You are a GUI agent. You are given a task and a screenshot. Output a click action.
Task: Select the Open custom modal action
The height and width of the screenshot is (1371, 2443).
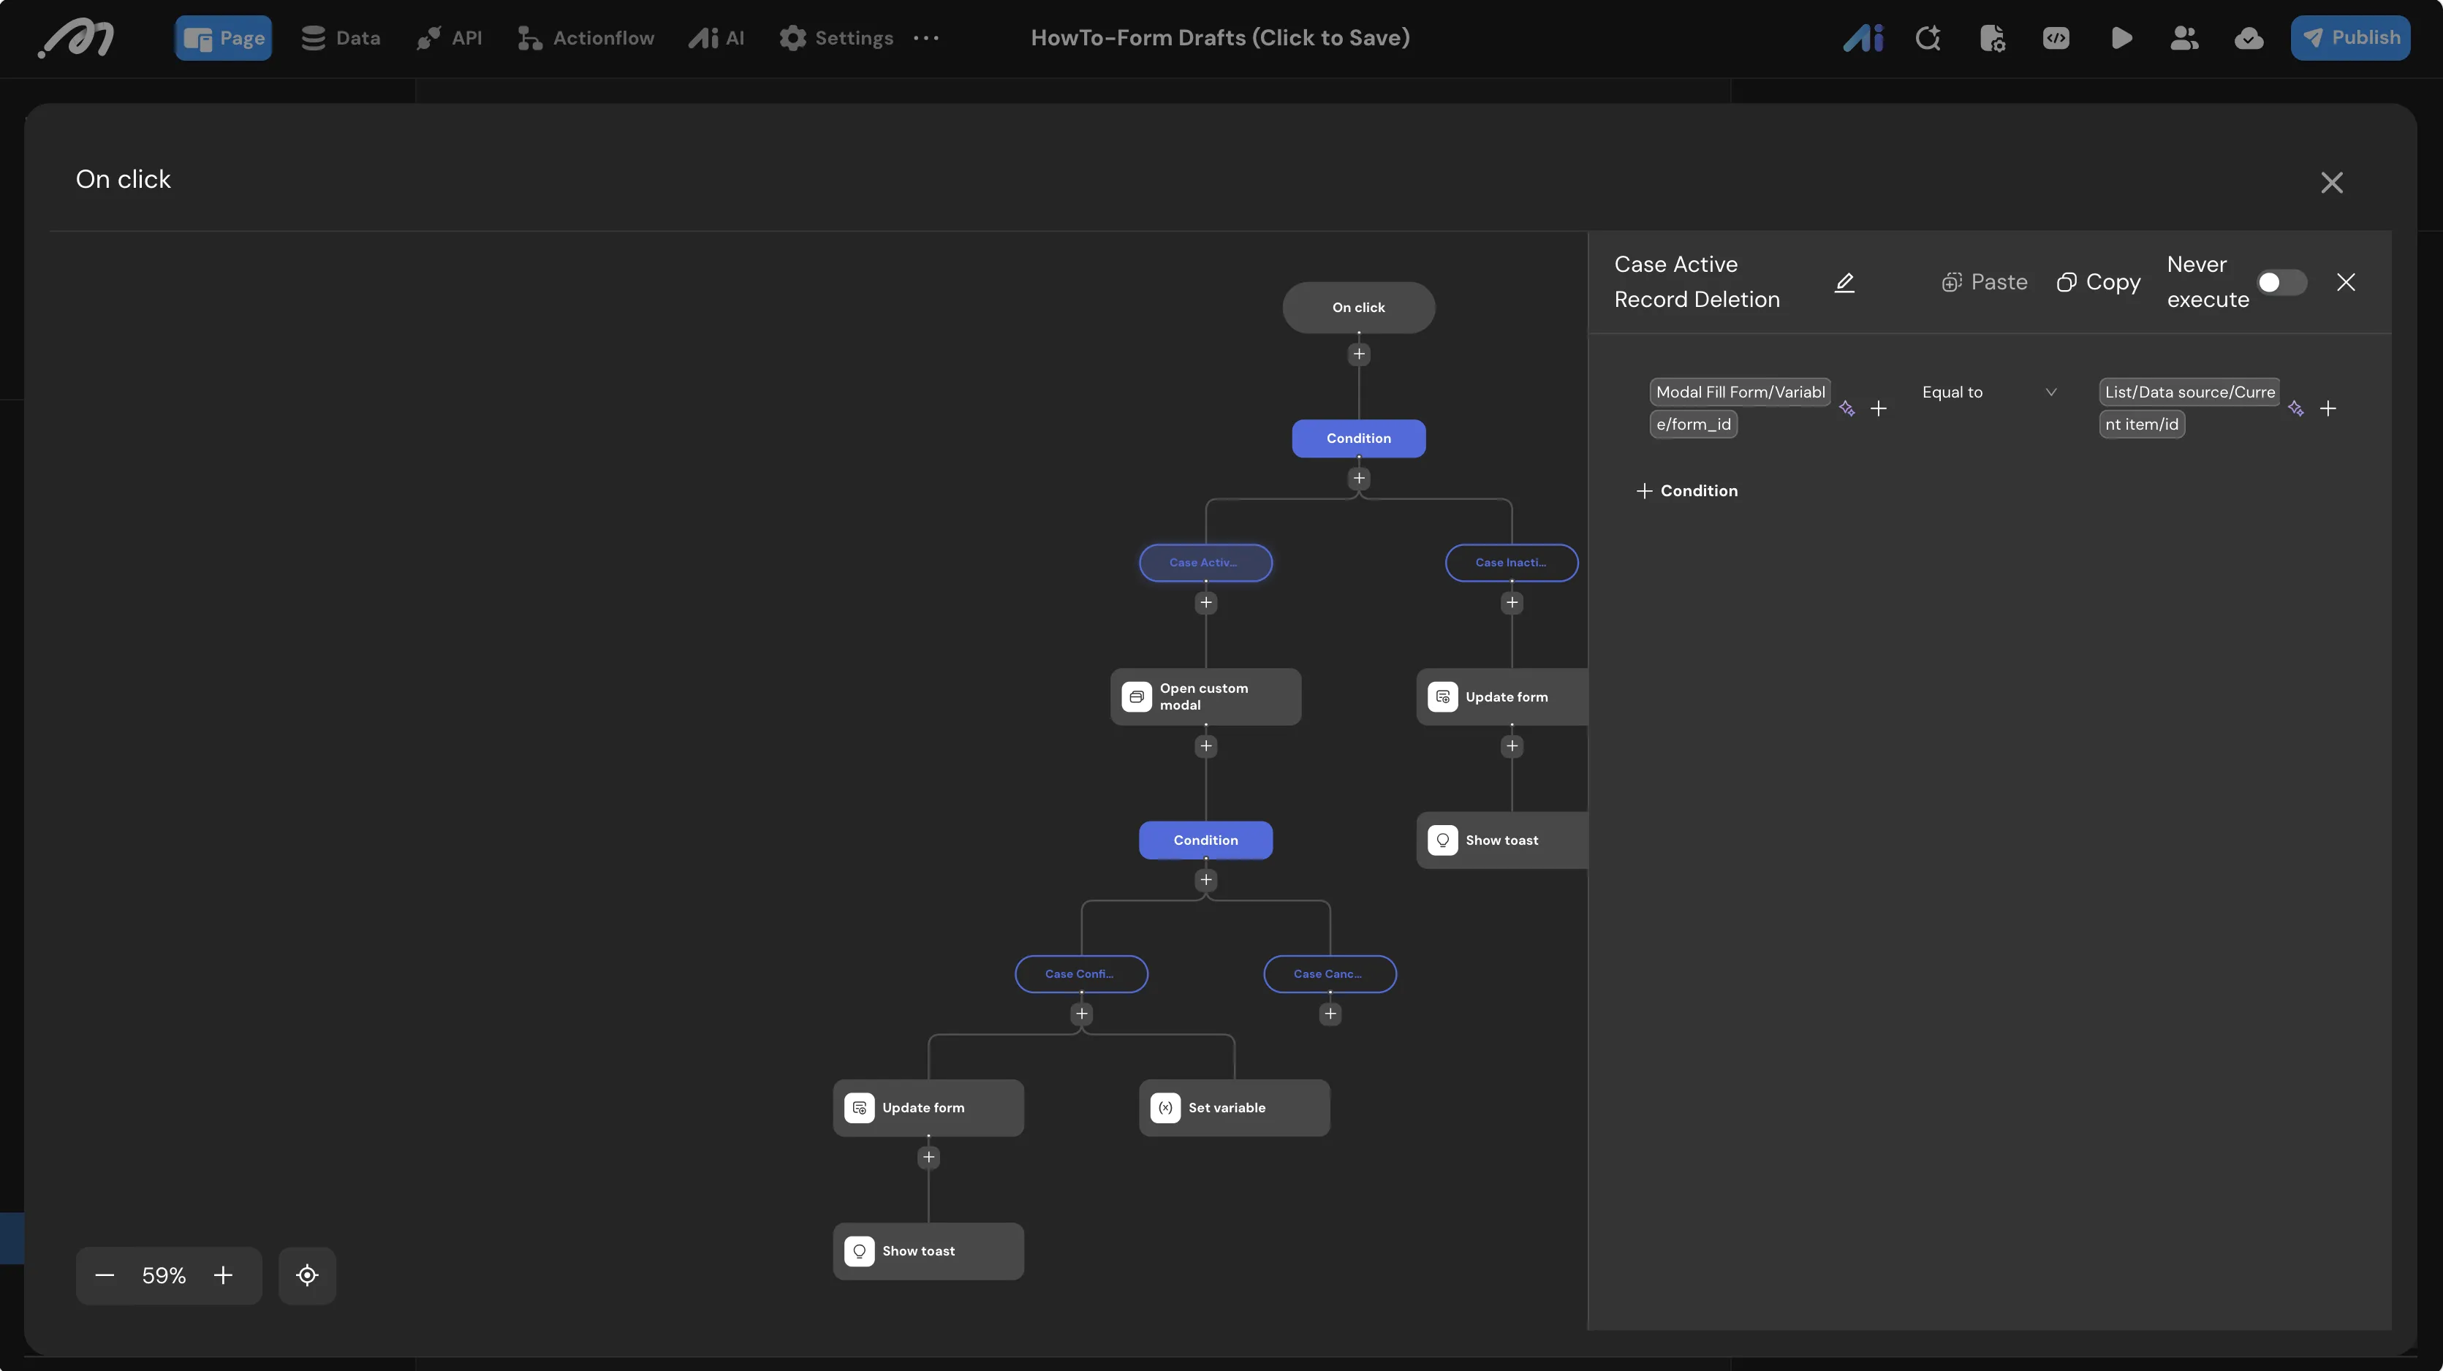[x=1205, y=697]
